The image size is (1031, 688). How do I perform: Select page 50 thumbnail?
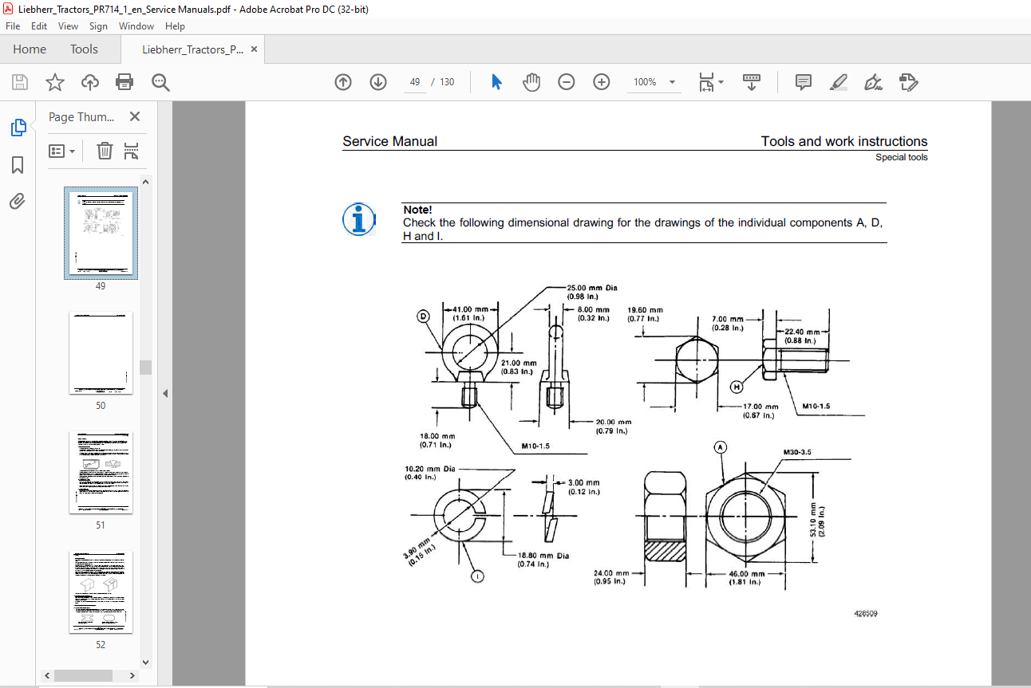point(101,352)
